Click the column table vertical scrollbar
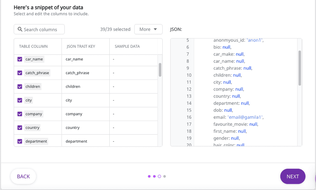Viewport: 316px width, 190px height. 160,69
